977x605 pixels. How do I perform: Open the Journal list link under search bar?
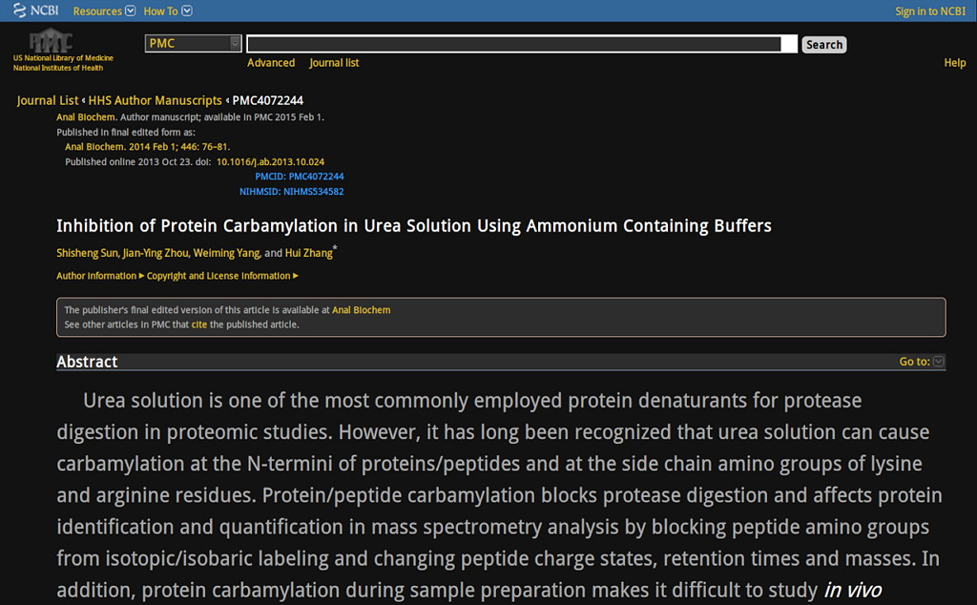click(334, 62)
